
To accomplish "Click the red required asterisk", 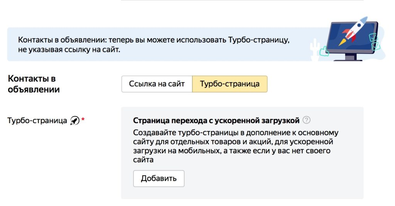I will 83,120.
